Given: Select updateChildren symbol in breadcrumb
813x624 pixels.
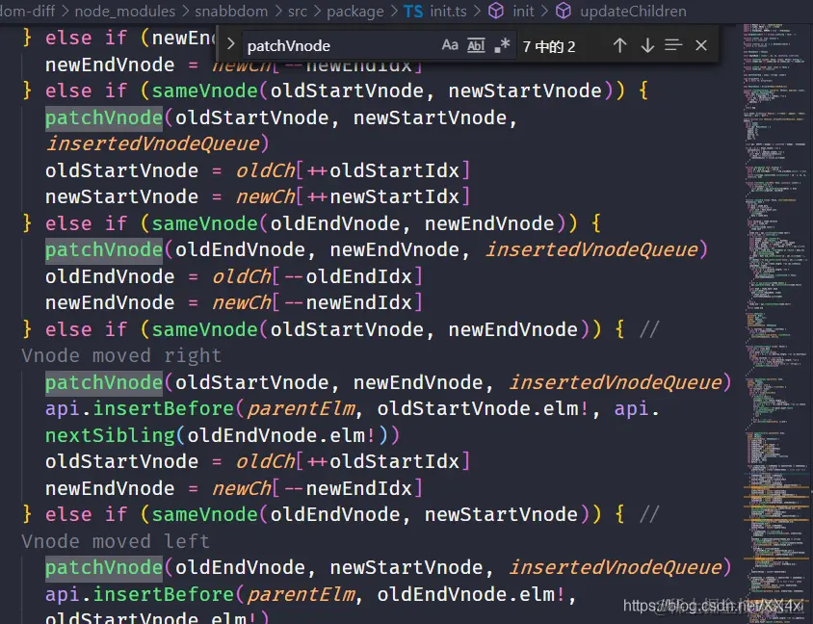Looking at the screenshot, I should [633, 11].
